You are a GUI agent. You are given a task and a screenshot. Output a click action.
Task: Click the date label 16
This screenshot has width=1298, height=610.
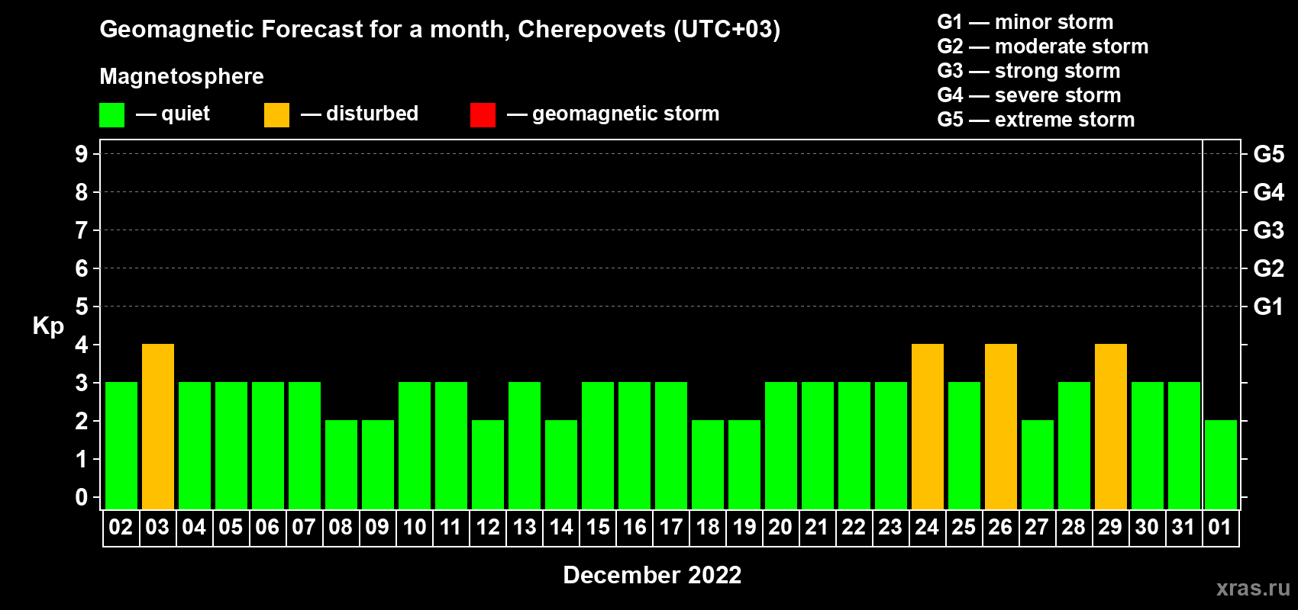point(634,528)
